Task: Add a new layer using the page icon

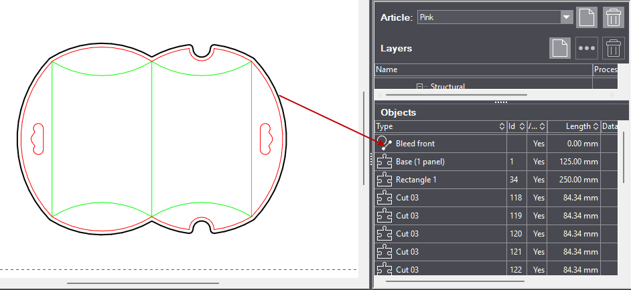Action: coord(560,48)
